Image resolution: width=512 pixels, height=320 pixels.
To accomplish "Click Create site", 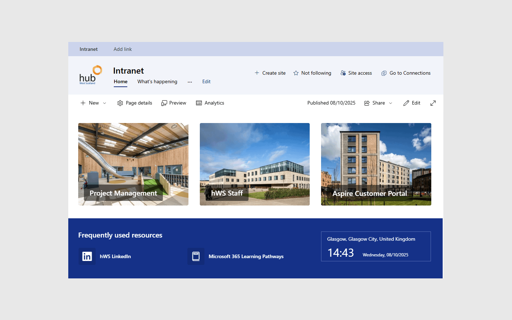I will pyautogui.click(x=270, y=73).
